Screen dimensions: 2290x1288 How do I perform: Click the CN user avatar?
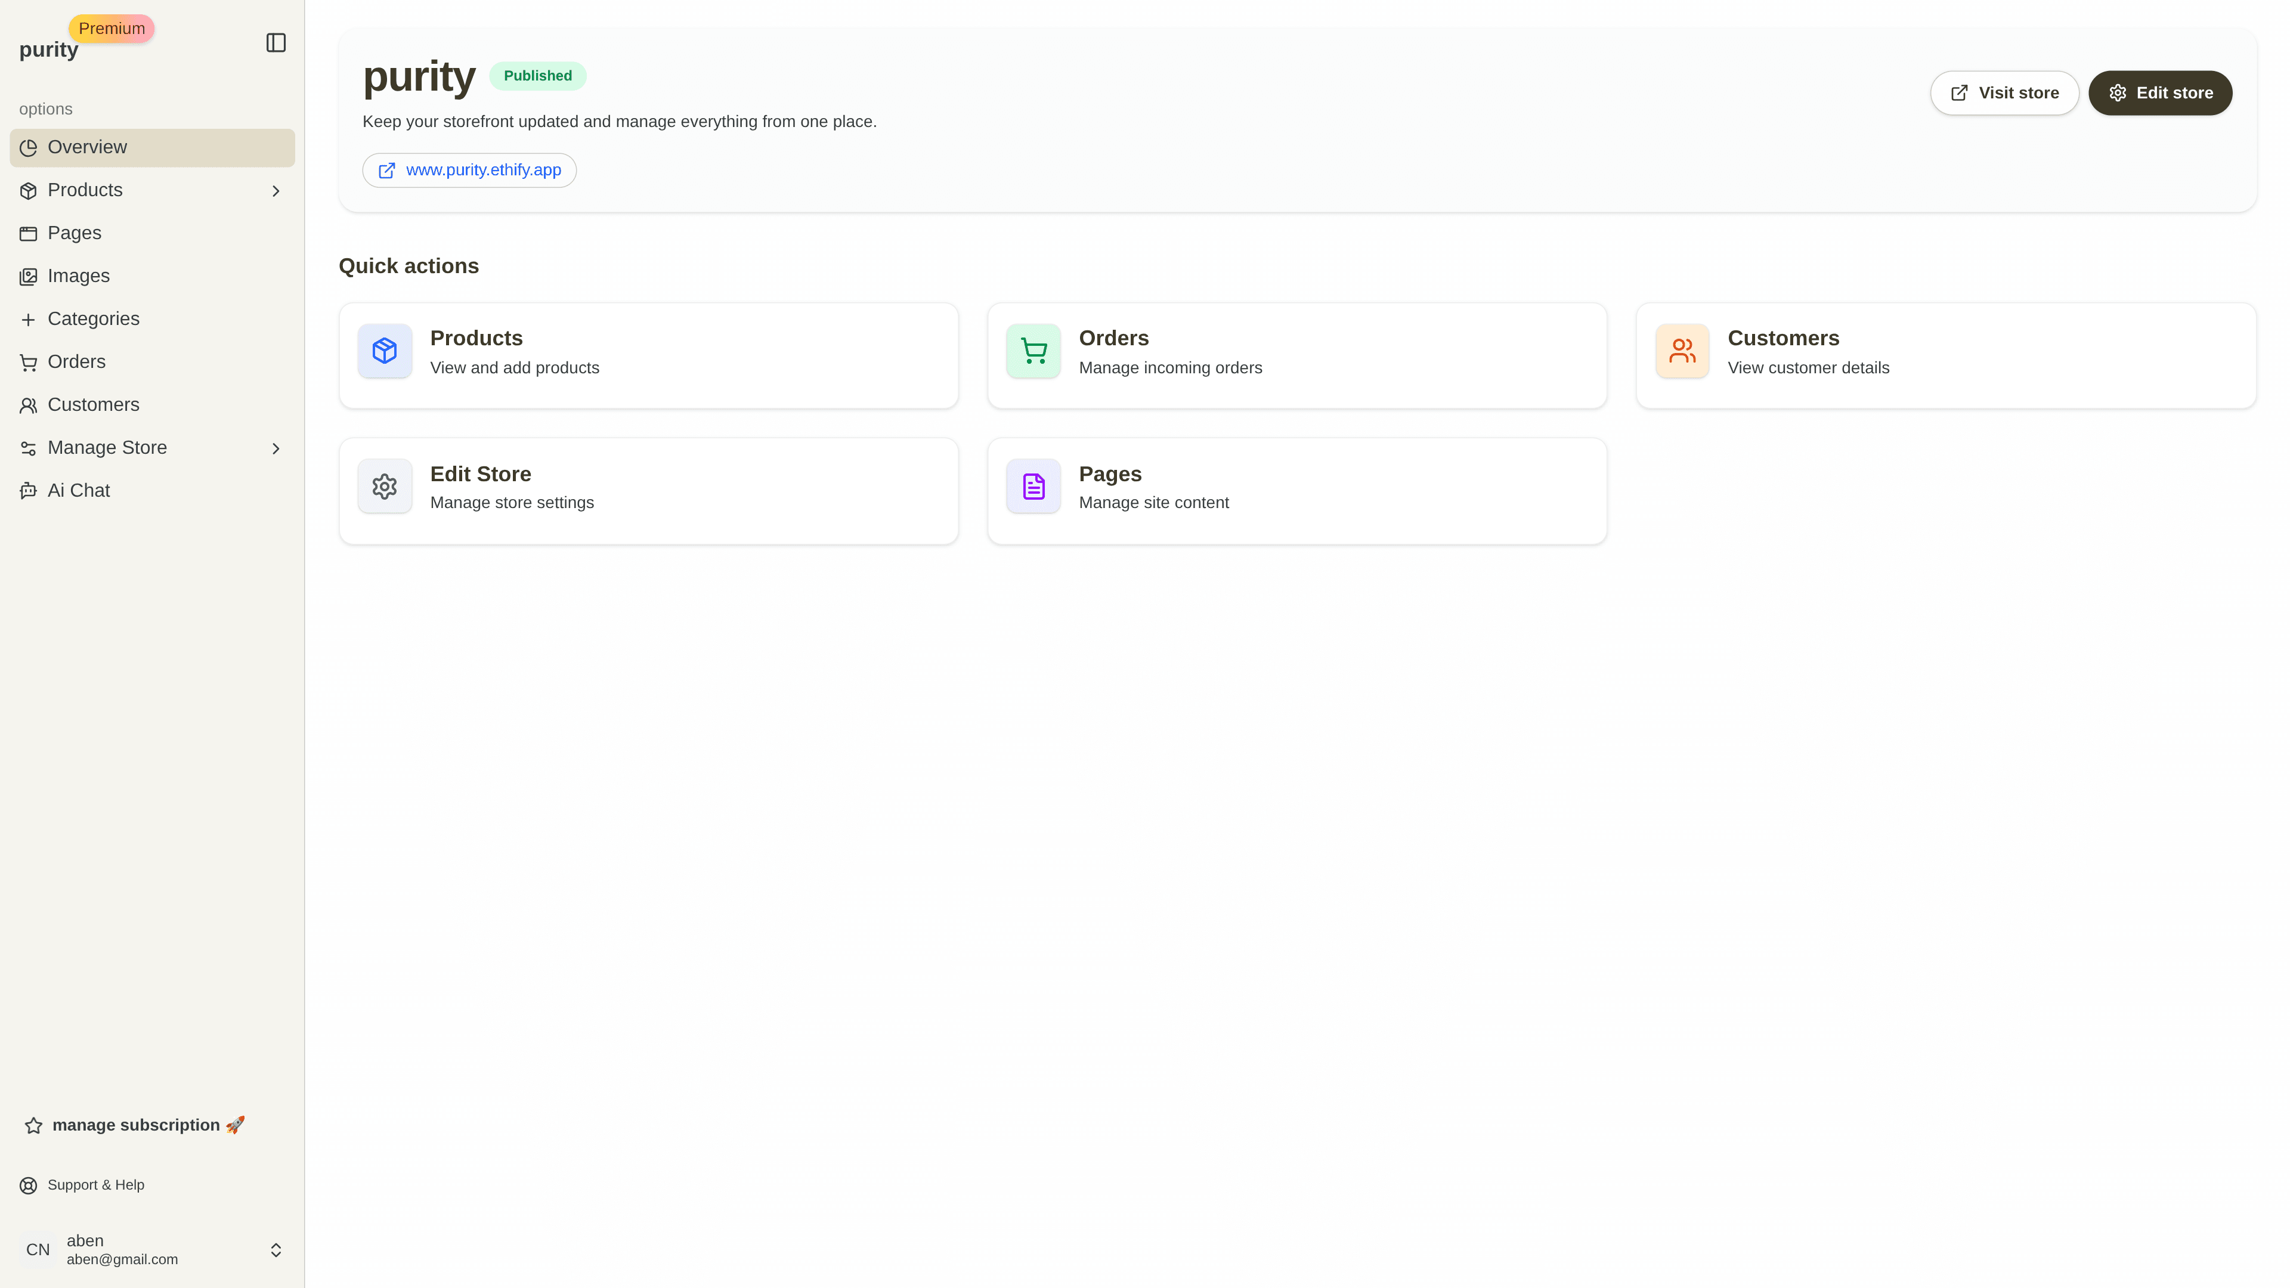[38, 1250]
